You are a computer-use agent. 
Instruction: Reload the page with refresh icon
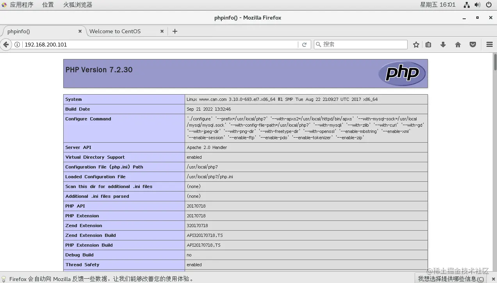click(x=304, y=45)
